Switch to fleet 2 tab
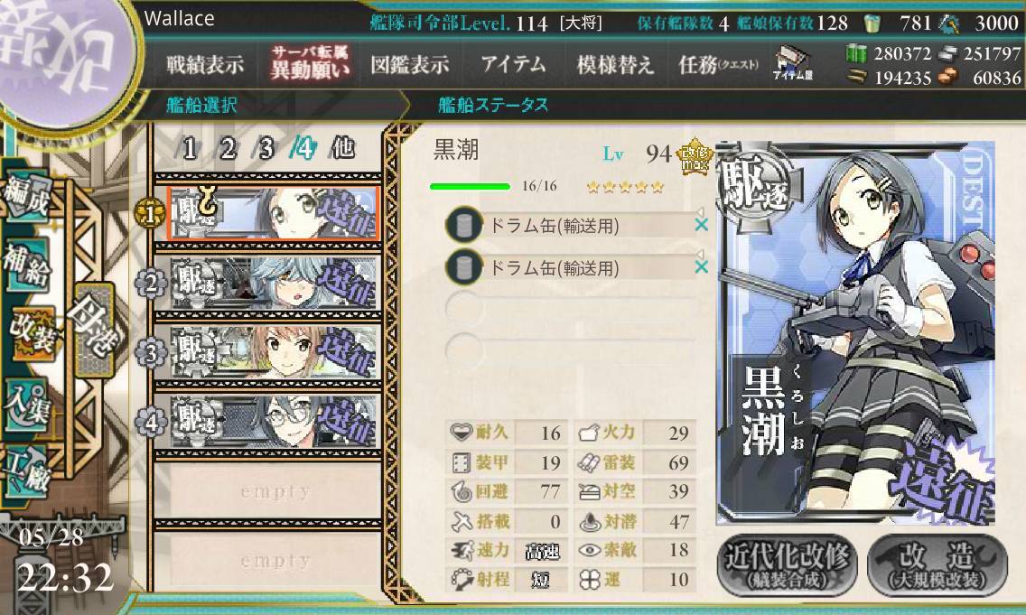1026x615 pixels. (228, 148)
